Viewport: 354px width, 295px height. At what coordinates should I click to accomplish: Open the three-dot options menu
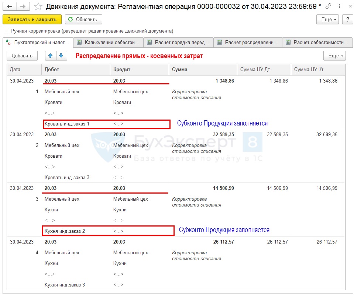(x=339, y=6)
